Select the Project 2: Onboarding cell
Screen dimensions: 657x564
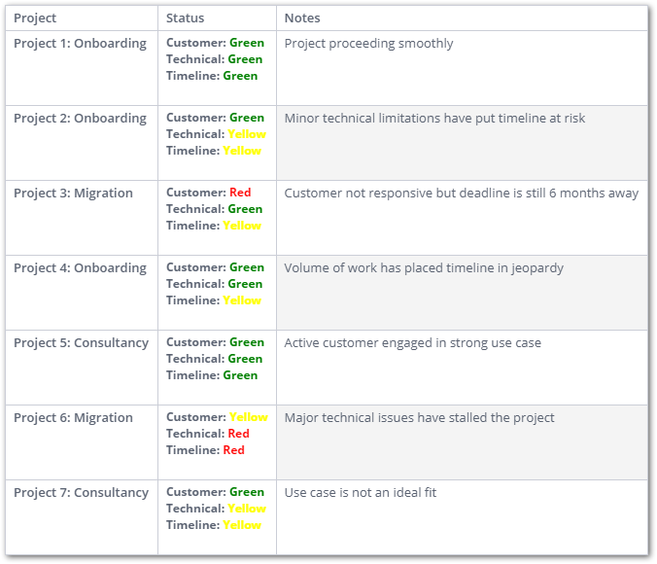[80, 118]
